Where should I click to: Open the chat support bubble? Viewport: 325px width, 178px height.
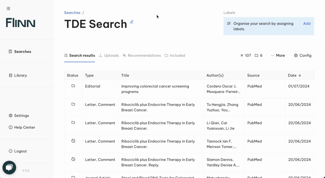[9, 167]
